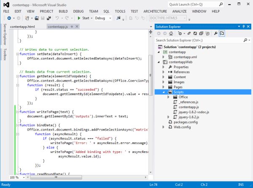Toggle Preview Selected Items button

point(222,33)
